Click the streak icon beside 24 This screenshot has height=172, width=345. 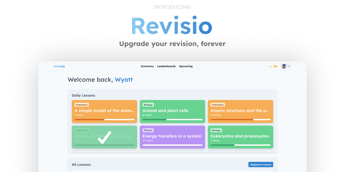271,67
